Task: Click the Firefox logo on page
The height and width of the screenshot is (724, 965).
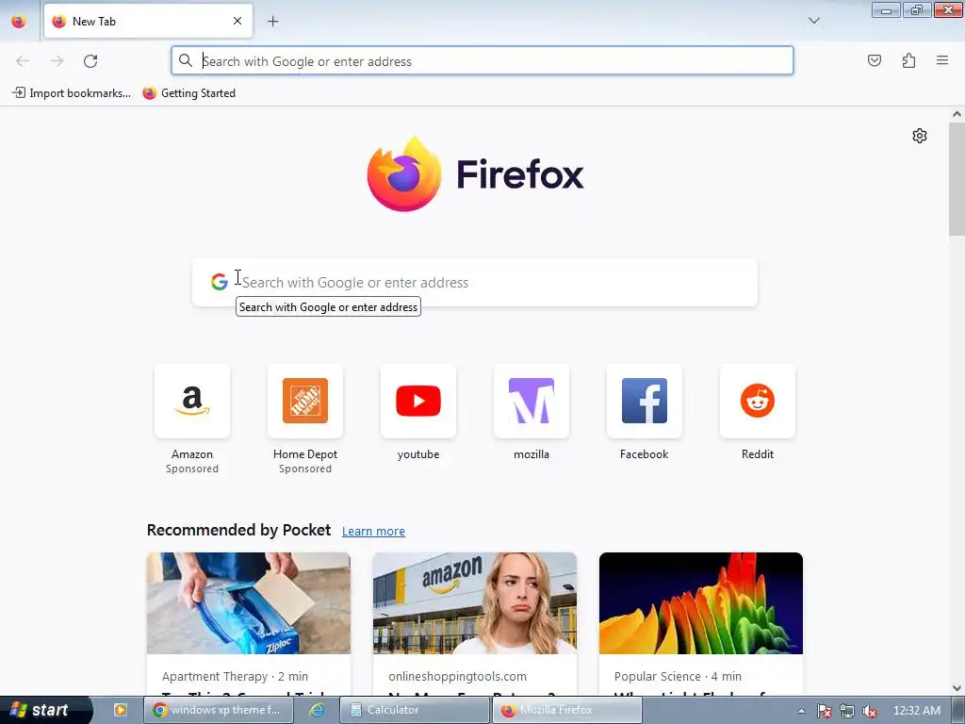Action: click(x=475, y=174)
